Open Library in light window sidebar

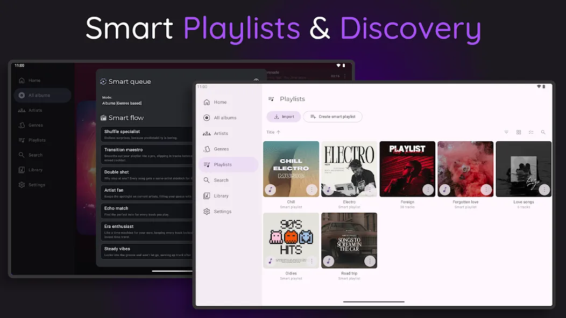tap(228, 196)
